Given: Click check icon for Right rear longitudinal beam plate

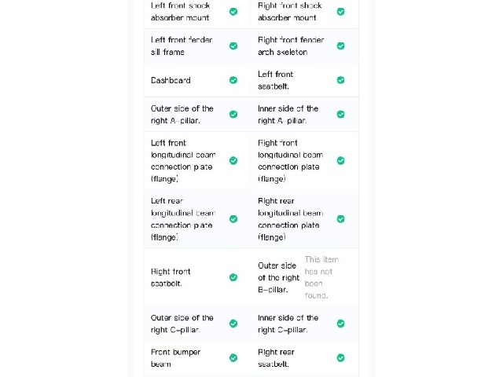Looking at the screenshot, I should tap(340, 219).
